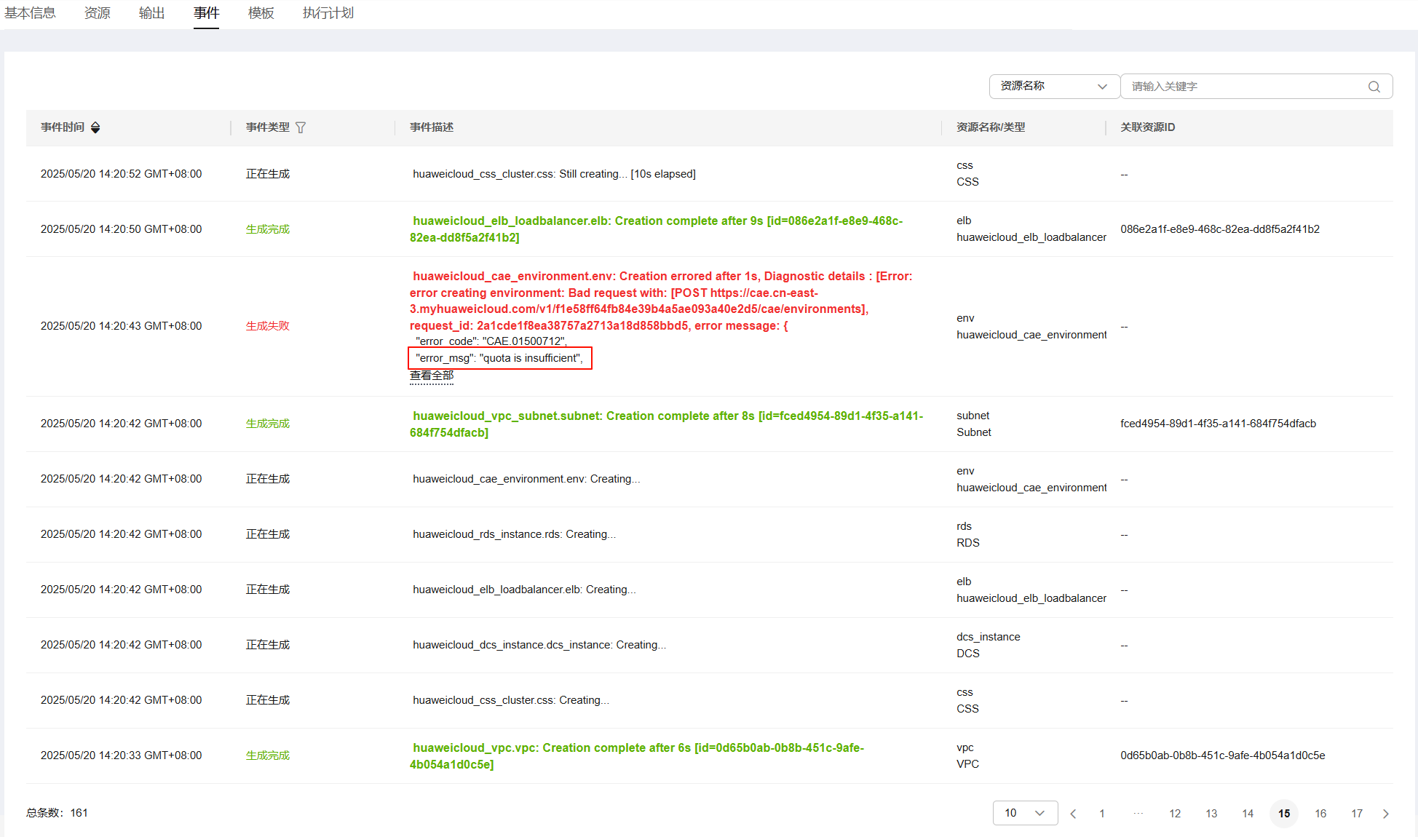The height and width of the screenshot is (837, 1418).
Task: Jump to page 1
Action: coord(1102,814)
